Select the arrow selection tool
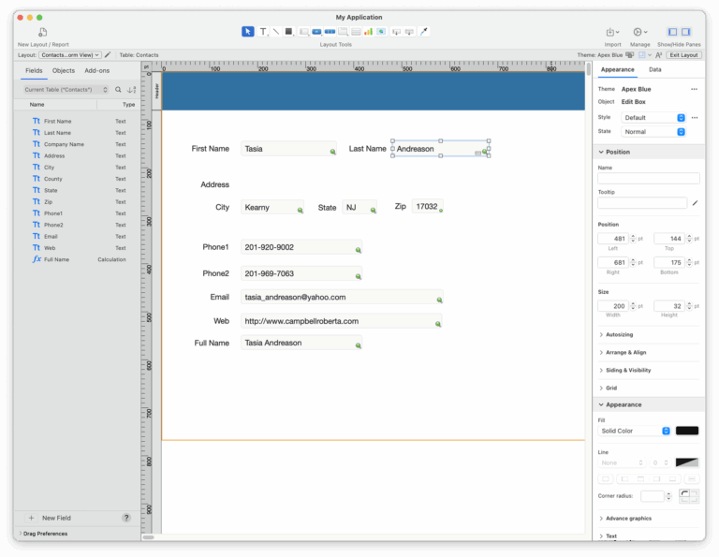719x557 pixels. pos(247,32)
